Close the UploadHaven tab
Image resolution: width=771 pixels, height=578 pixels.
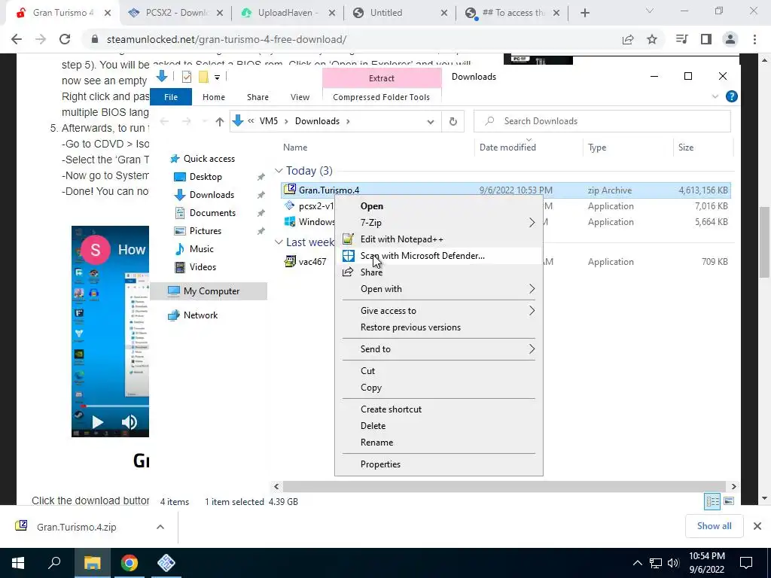(332, 13)
